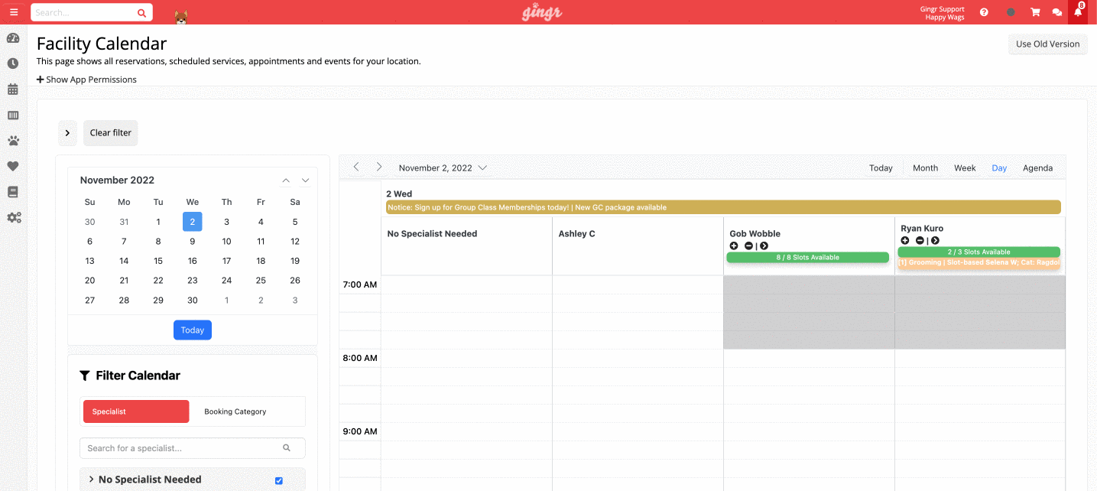Screen dimensions: 1097x491
Task: Click the gingr logo
Action: tap(542, 12)
